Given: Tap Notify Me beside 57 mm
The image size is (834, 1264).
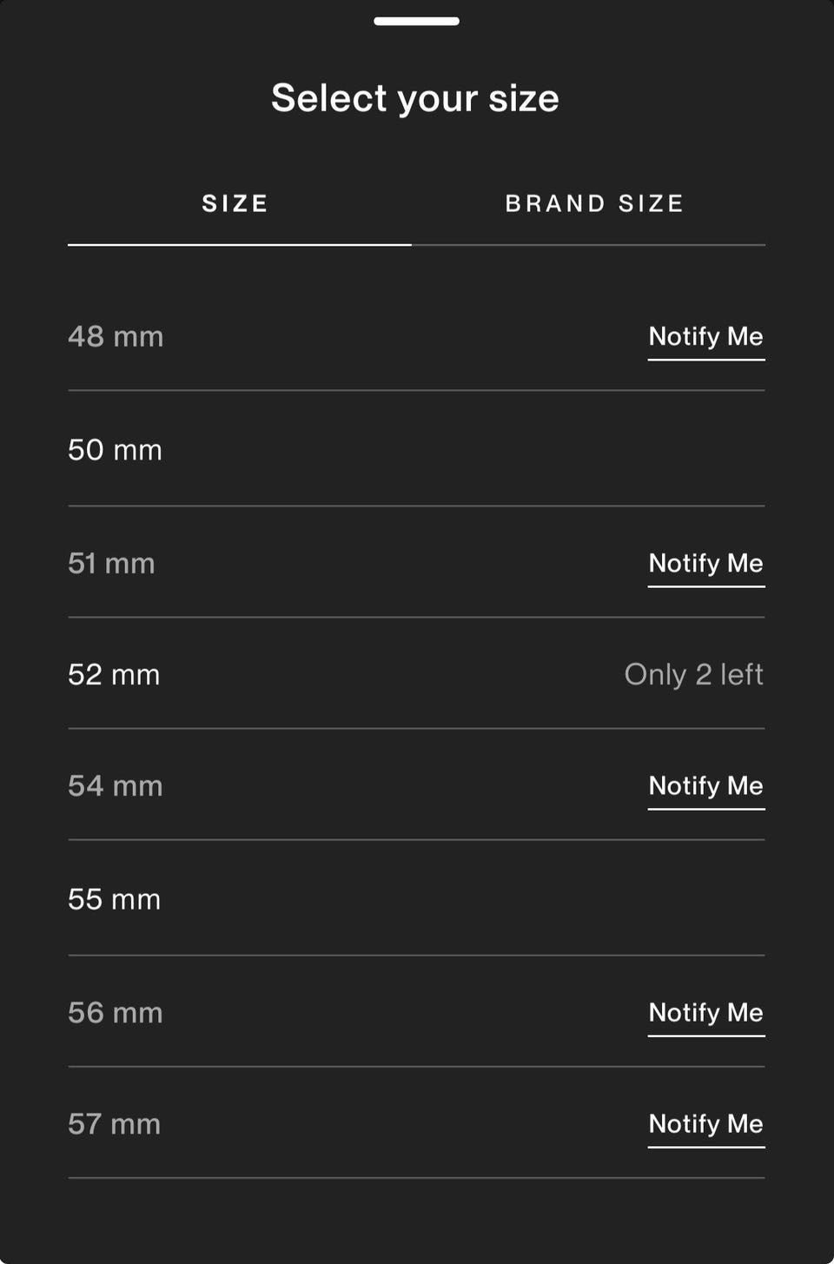Looking at the screenshot, I should point(706,1124).
